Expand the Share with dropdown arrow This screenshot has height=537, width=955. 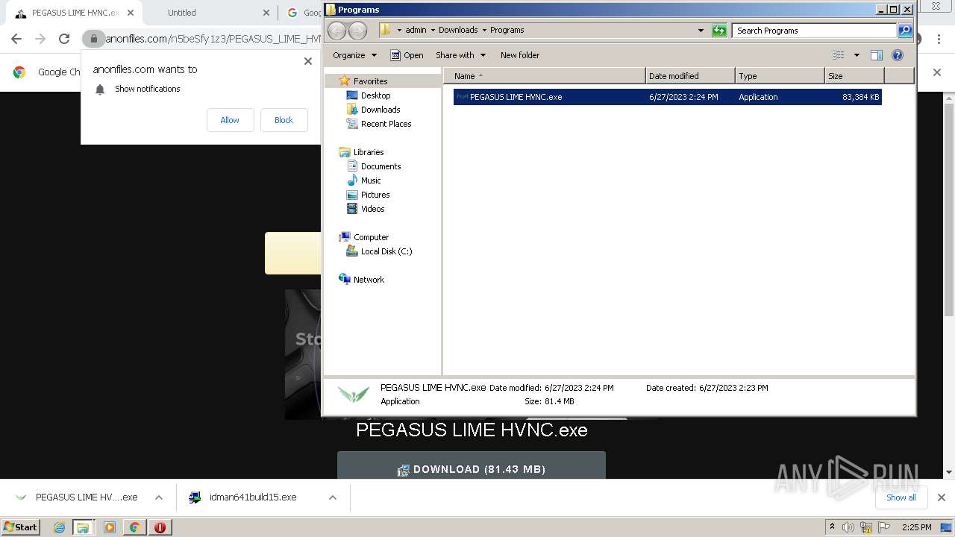click(483, 55)
